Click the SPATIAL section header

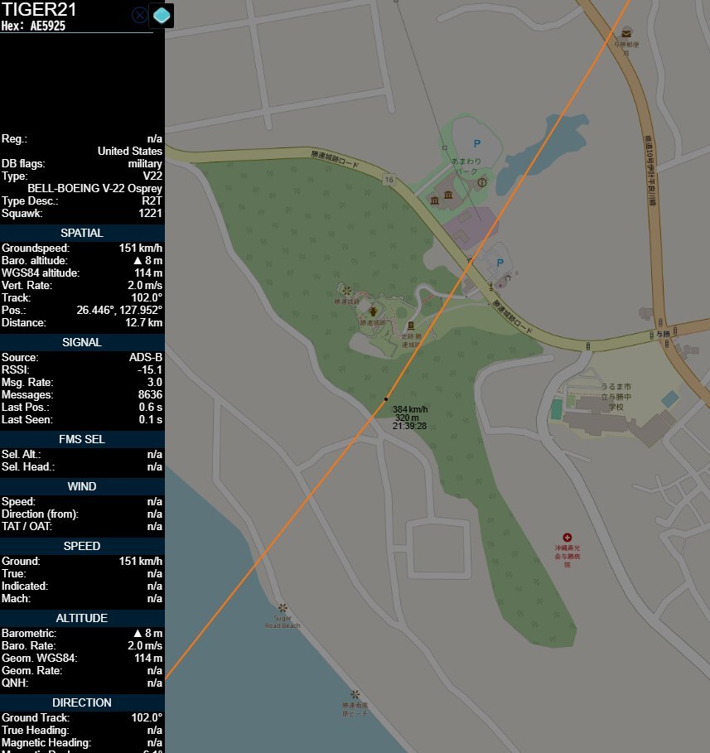[82, 233]
